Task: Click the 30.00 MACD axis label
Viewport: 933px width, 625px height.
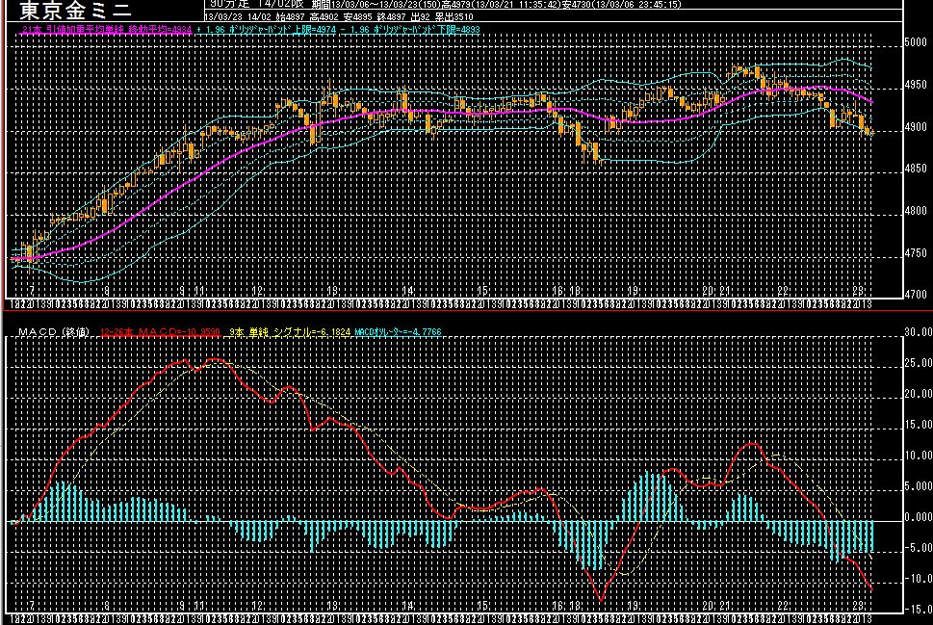Action: pos(919,332)
